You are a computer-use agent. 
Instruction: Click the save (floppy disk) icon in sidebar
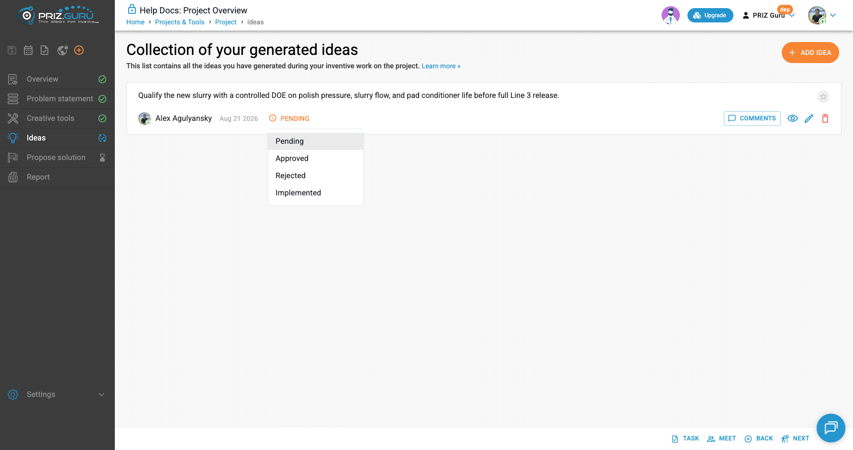(12, 50)
